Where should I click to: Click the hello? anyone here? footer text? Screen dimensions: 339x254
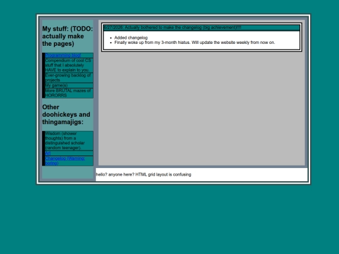click(144, 174)
